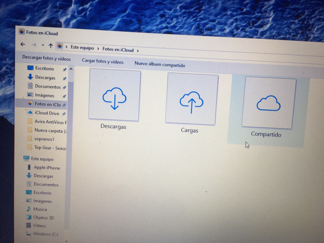Select pinned Descargas in quick access

45,77
